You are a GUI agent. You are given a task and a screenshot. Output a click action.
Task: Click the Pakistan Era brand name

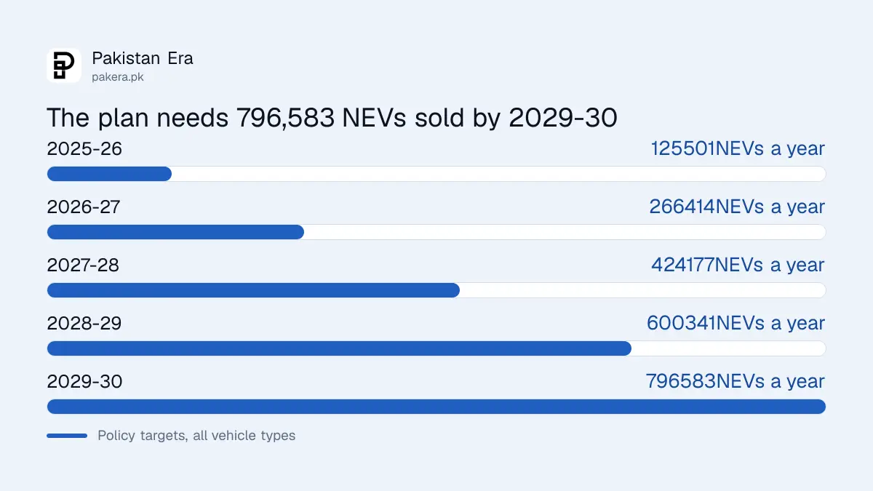coord(143,58)
